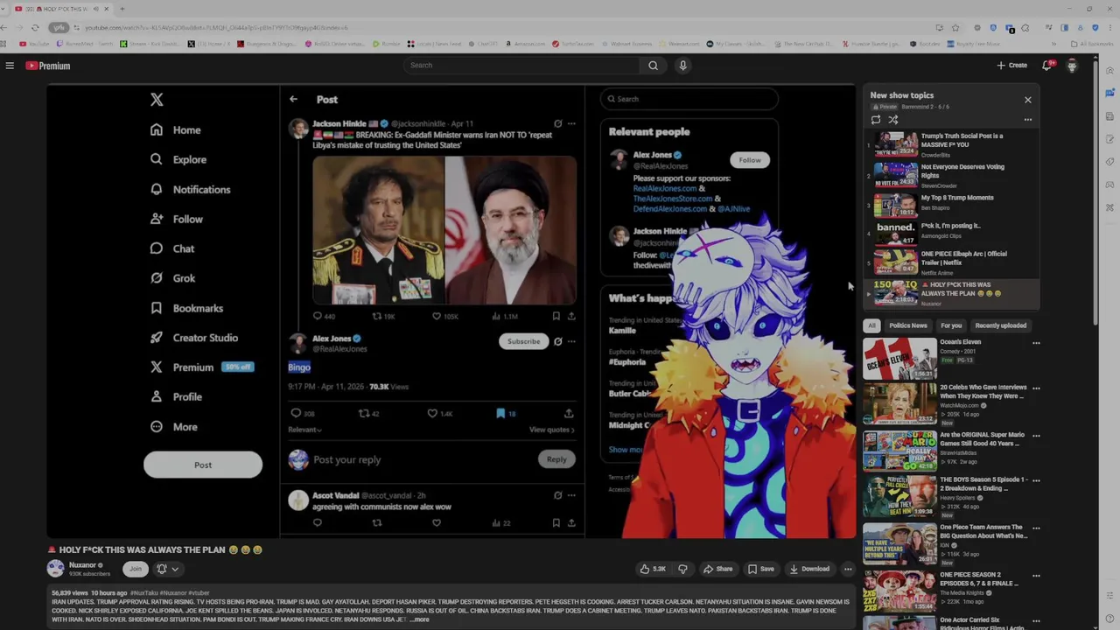Open playlist panel three-dot options

coord(1028,120)
